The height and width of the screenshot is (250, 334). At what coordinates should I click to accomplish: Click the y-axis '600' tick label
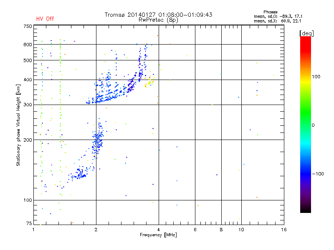pyautogui.click(x=28, y=45)
